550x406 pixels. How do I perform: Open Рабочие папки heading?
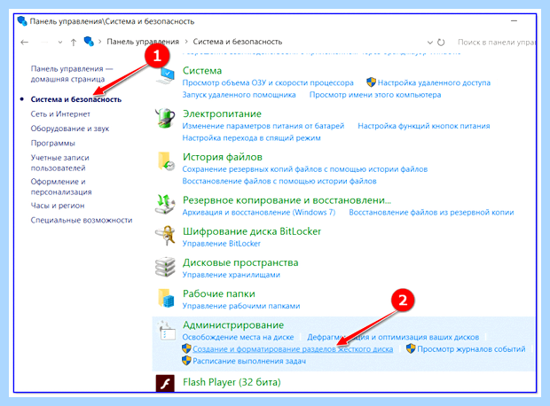point(218,293)
